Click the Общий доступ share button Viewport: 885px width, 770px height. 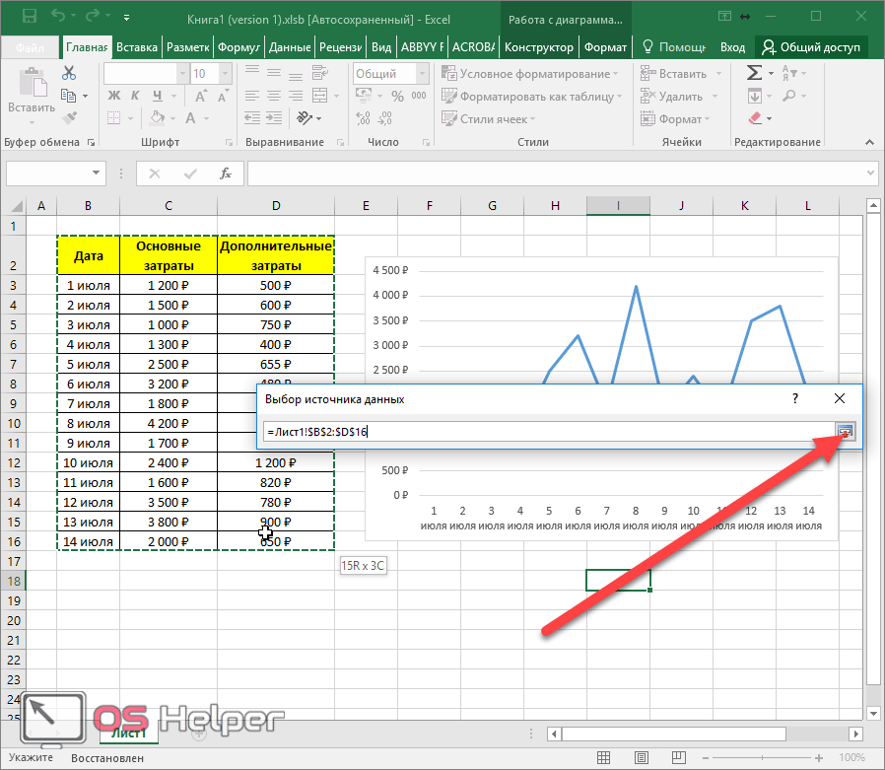coord(810,47)
